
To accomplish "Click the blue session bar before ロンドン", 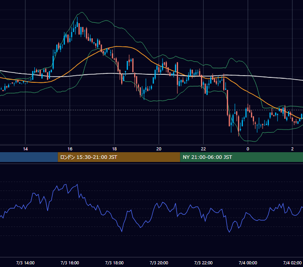I will coord(29,157).
